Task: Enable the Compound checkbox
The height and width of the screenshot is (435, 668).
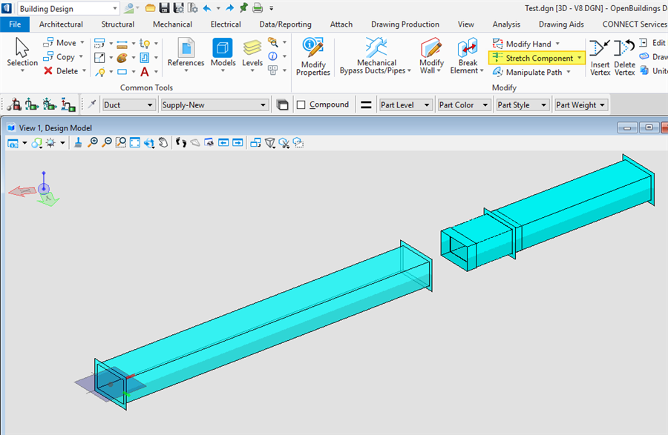Action: coord(301,105)
